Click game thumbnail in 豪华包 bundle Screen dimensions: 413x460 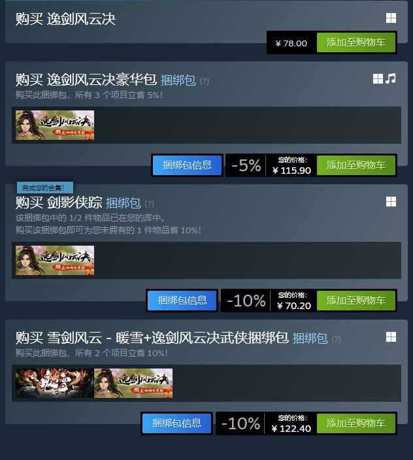point(55,125)
